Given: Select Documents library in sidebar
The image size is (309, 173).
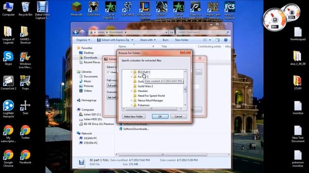Looking at the screenshot, I should [90, 76].
